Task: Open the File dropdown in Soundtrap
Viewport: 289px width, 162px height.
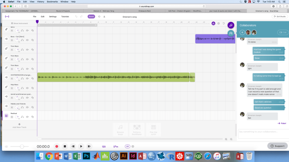Action: tap(35, 16)
